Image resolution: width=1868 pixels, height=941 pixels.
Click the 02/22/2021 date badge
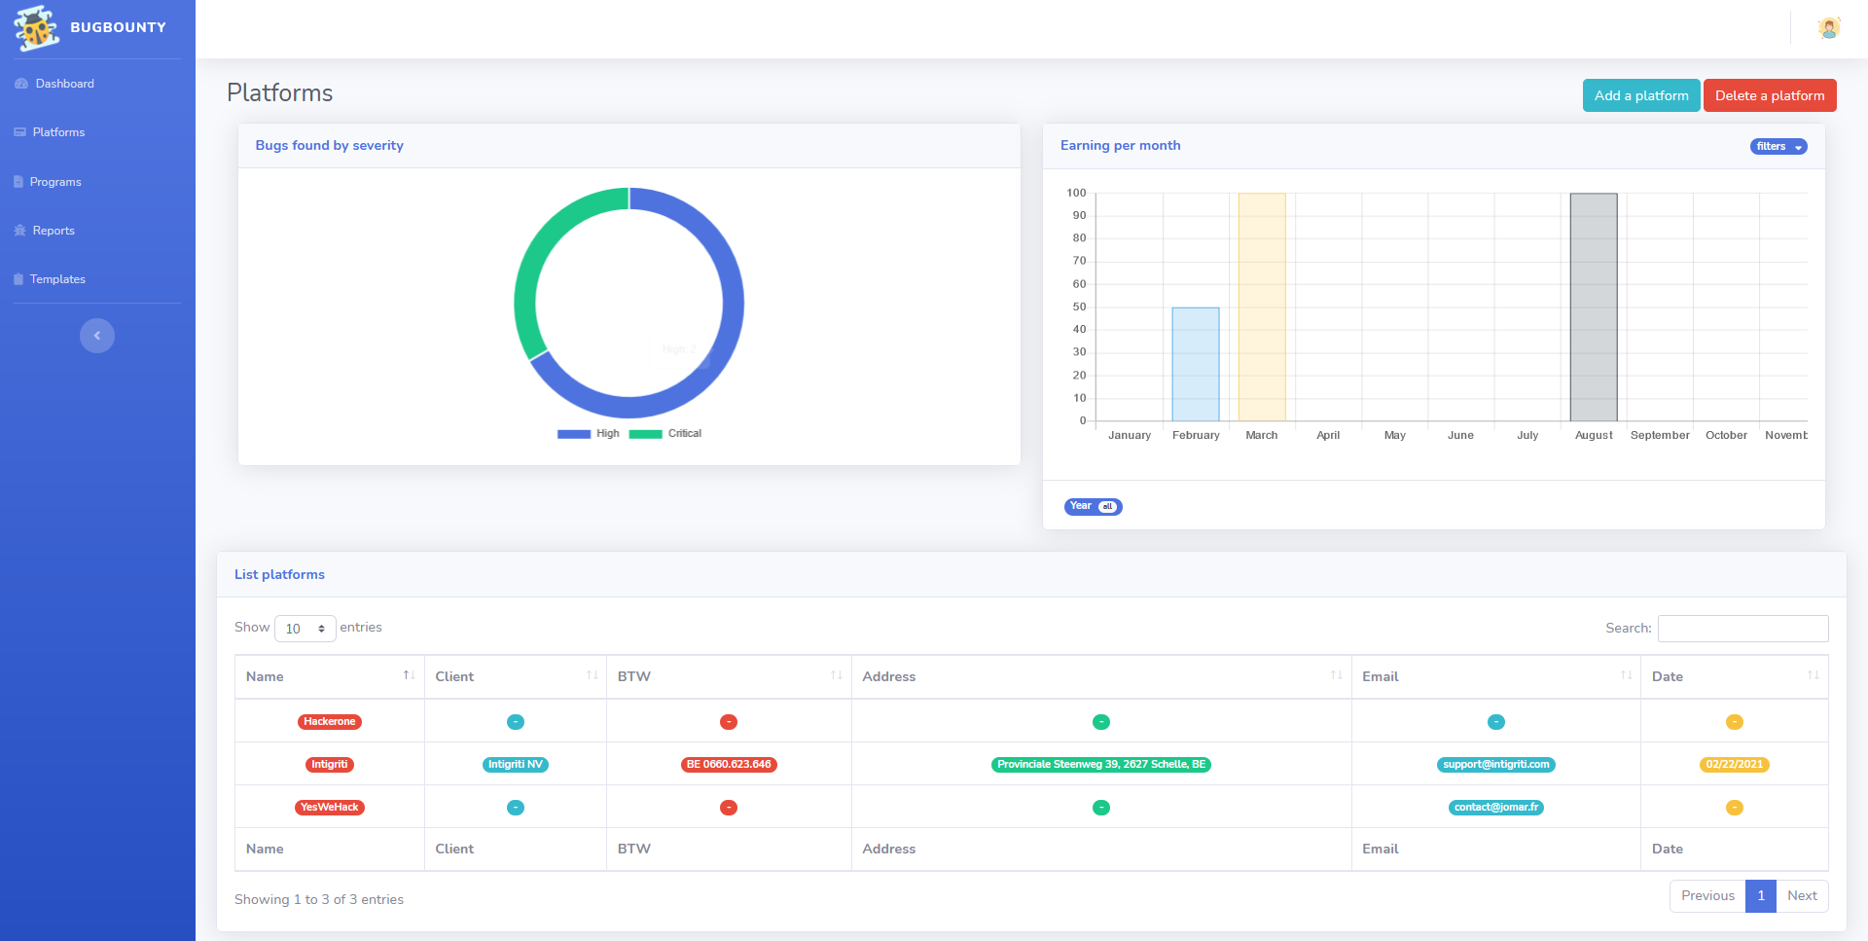(1735, 765)
